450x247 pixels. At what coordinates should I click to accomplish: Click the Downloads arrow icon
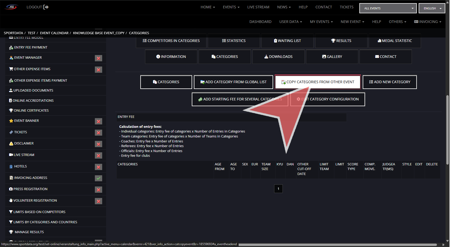pos(266,57)
